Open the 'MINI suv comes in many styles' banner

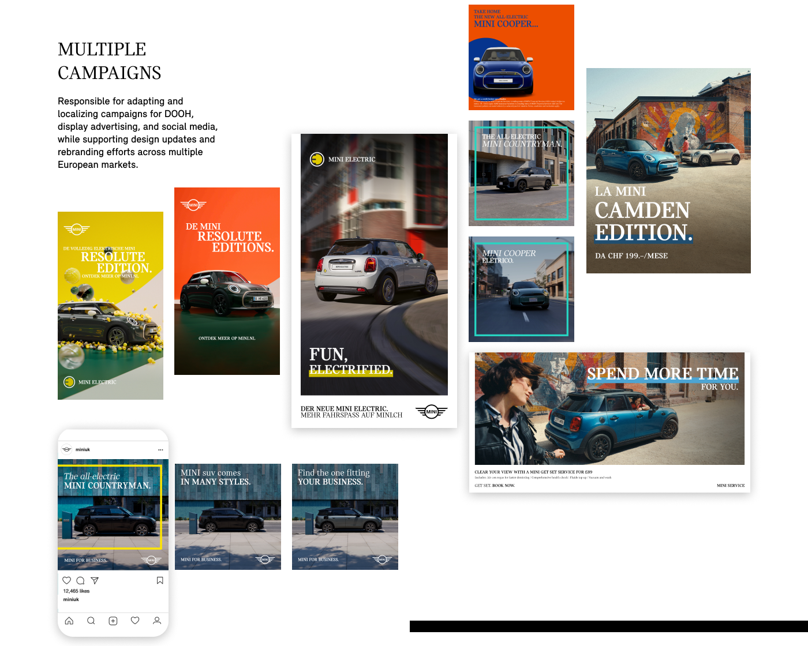coord(228,517)
